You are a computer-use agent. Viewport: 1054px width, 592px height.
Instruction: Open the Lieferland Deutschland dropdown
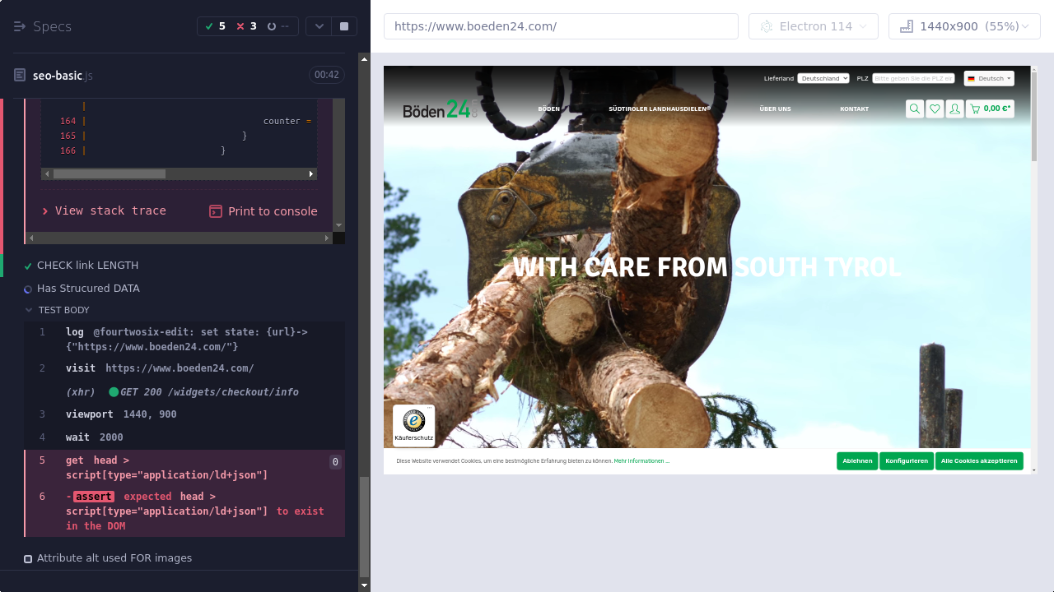[x=823, y=78]
